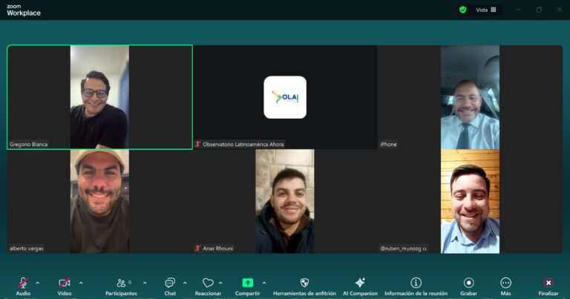570x299 pixels.
Task: Click the Observatorio Latinoamérica Ahora name label
Action: point(243,144)
